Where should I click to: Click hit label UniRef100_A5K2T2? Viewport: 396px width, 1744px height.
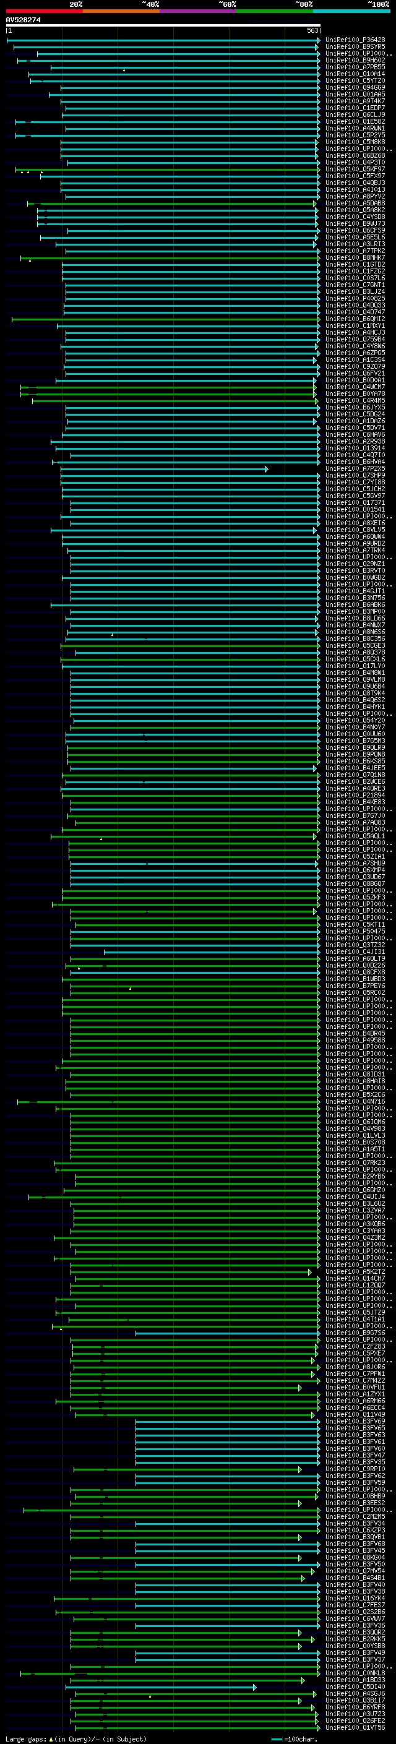[355, 1272]
